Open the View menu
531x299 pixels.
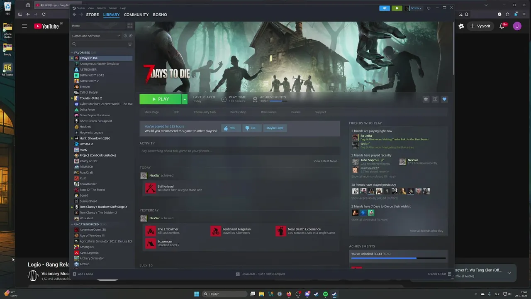pos(90,8)
